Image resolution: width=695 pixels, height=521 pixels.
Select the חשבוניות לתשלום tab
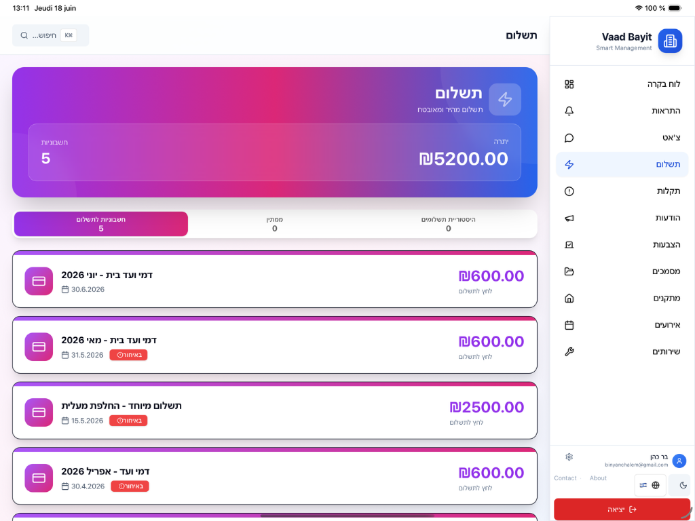[101, 224]
